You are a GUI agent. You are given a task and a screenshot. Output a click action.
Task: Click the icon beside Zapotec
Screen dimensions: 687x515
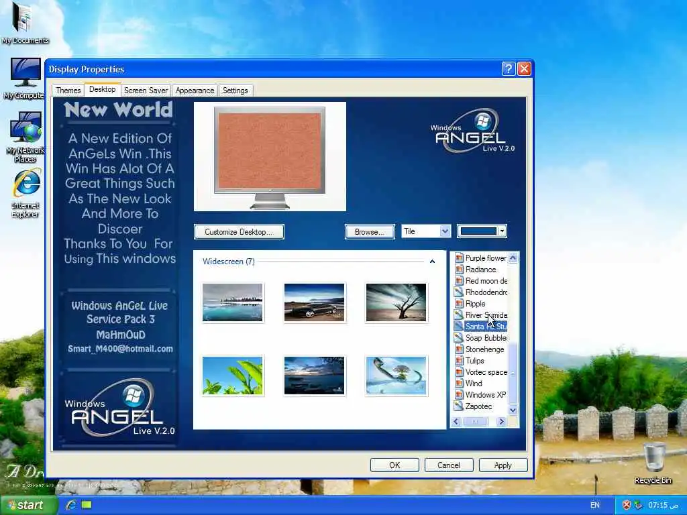(x=459, y=406)
